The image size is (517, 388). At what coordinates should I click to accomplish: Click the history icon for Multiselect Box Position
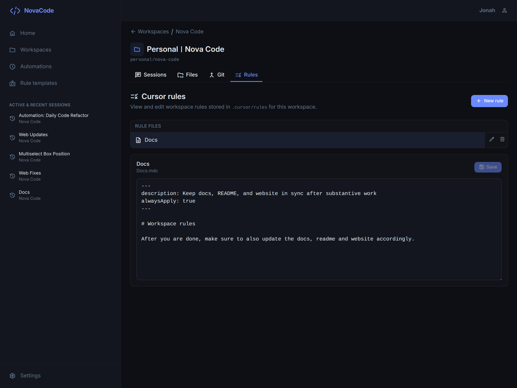tap(12, 157)
